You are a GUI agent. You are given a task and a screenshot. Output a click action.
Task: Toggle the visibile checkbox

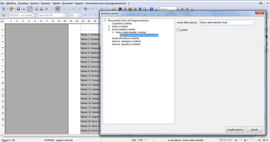pyautogui.click(x=179, y=30)
